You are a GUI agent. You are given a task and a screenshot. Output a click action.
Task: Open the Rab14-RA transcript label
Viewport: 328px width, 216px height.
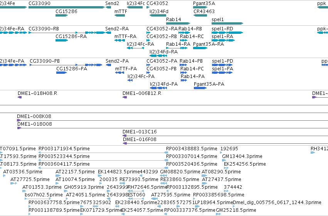click(178, 44)
